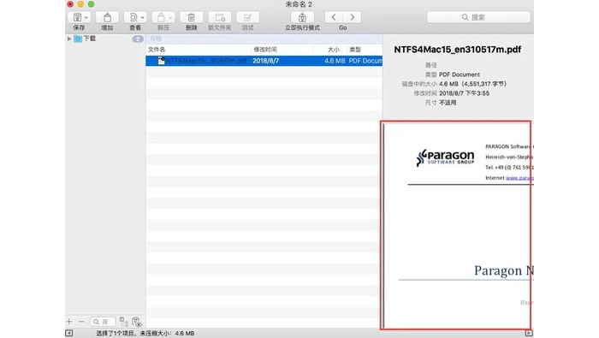This screenshot has height=338, width=599.
Task: Sort by 类型 column header
Action: point(355,50)
